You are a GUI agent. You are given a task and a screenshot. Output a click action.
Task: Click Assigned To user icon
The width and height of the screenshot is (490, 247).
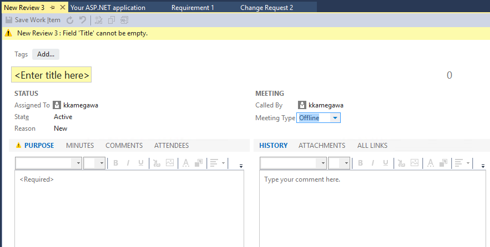57,105
